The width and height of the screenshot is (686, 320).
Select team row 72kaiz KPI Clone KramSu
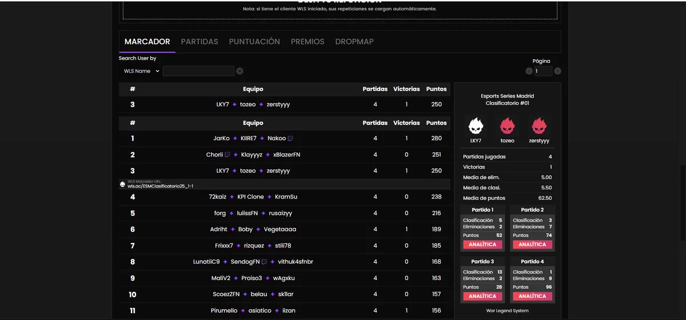click(x=285, y=197)
